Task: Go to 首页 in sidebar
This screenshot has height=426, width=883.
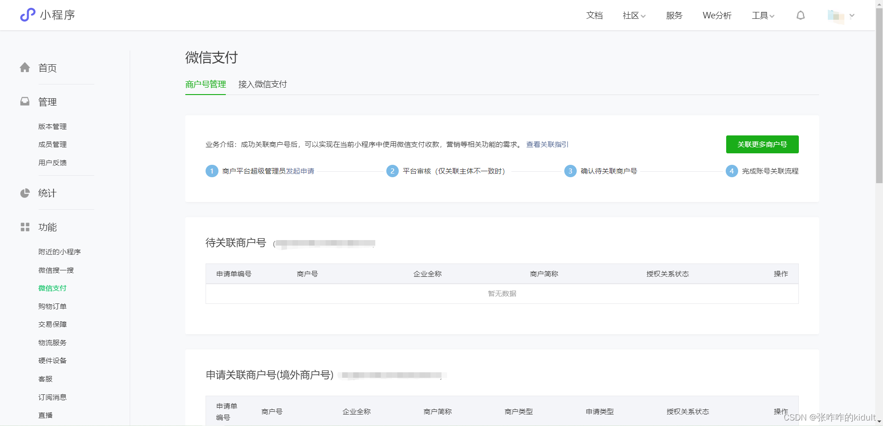Action: 47,68
